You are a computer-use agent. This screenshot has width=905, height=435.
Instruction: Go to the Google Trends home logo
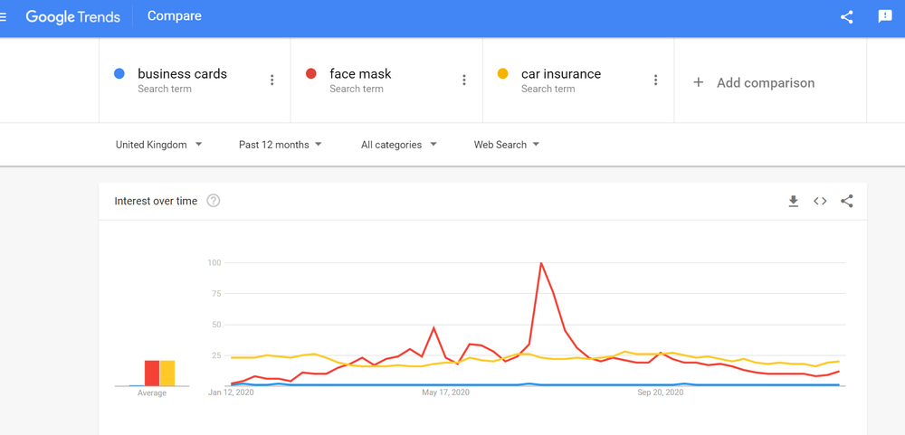coord(72,16)
